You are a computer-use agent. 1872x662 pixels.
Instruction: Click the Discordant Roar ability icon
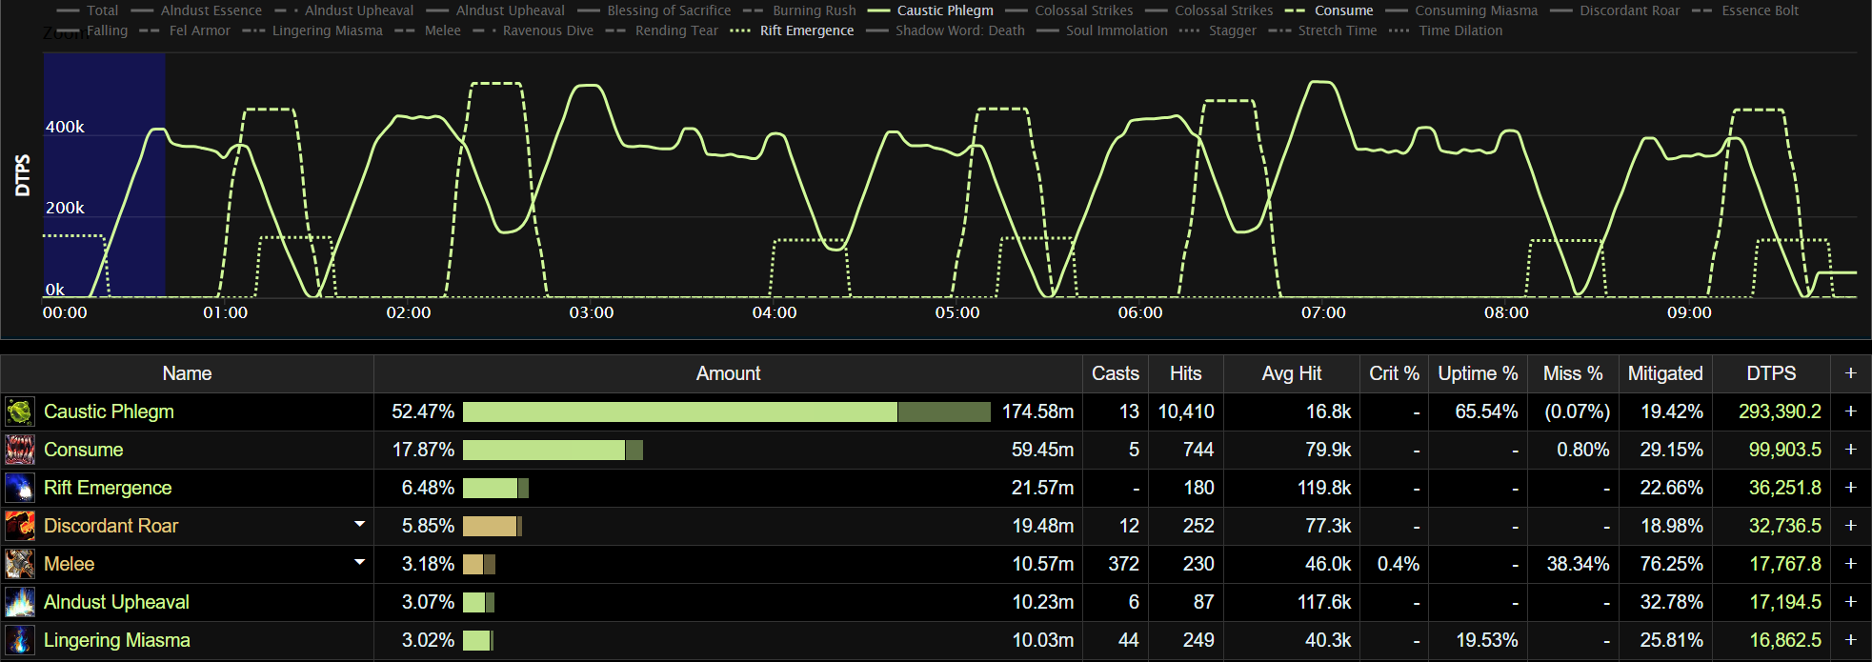[19, 526]
